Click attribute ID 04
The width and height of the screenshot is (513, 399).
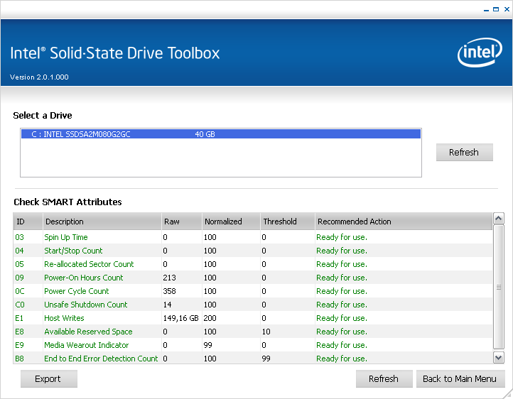click(x=20, y=251)
